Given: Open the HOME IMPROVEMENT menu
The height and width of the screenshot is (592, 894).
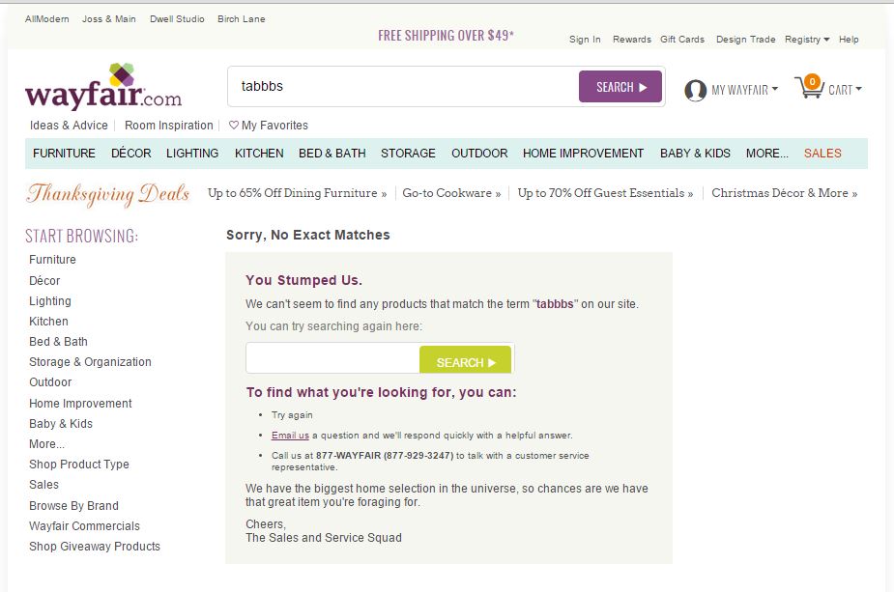Looking at the screenshot, I should point(583,154).
